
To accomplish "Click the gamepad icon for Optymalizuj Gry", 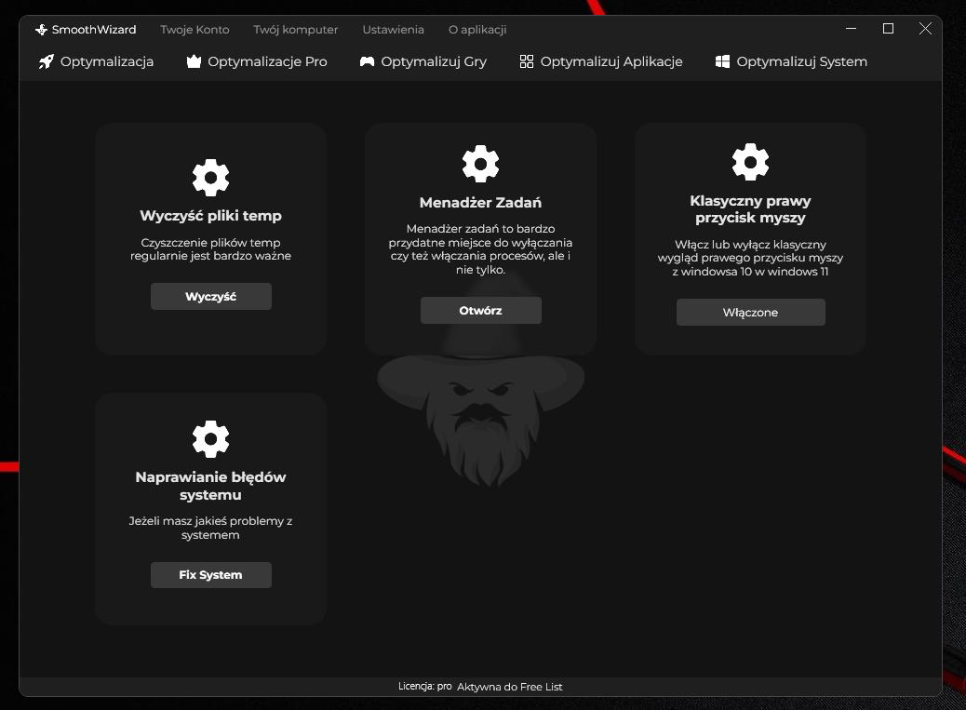I will [367, 61].
